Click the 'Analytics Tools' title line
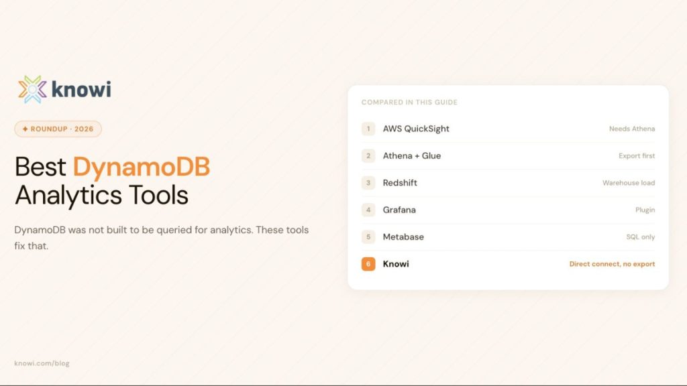 tap(102, 195)
